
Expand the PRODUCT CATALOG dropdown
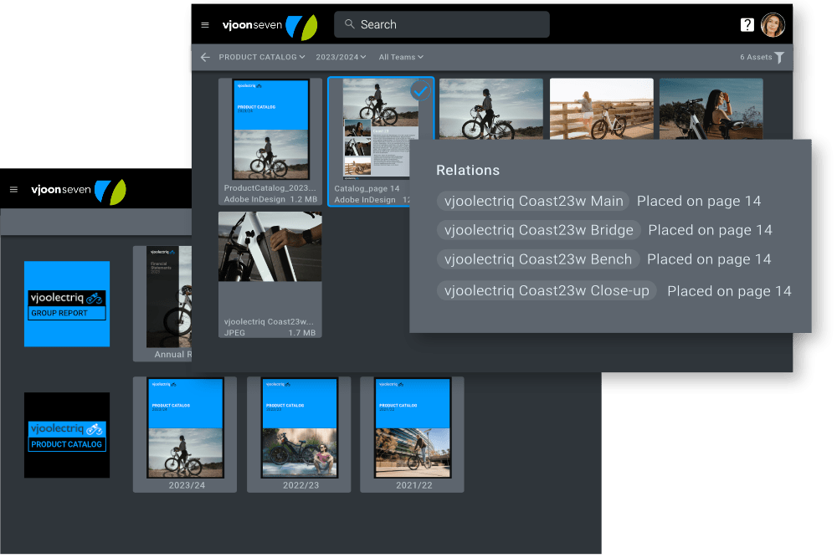261,57
